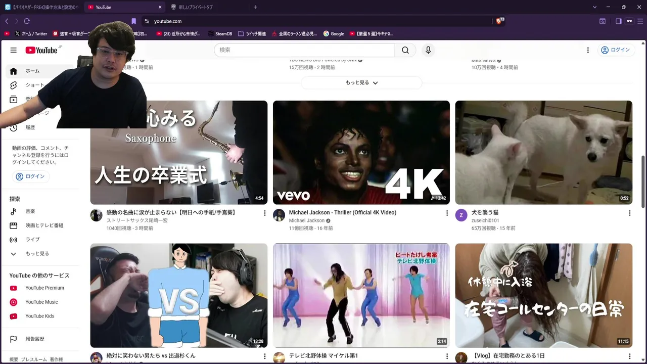Screen dimensions: 647x364
Task: Click the '犬を襲う猫' video title
Action: (x=485, y=213)
